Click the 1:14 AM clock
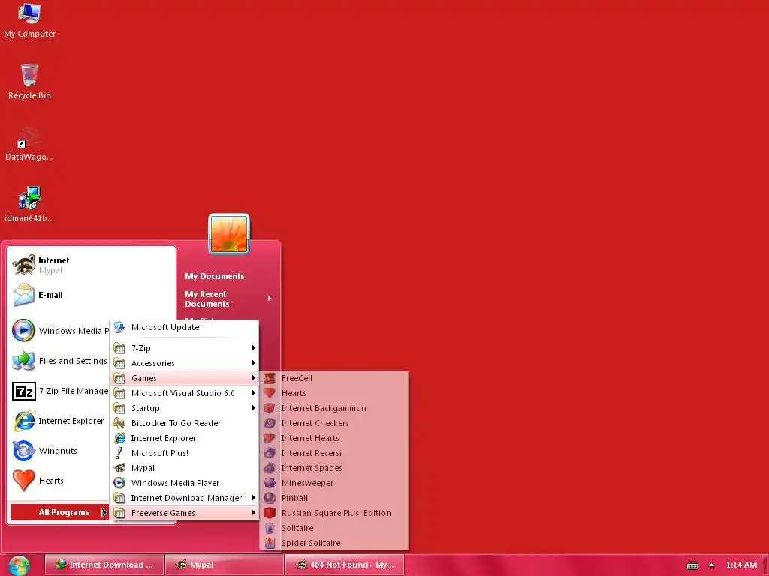This screenshot has width=769, height=576. tap(741, 565)
